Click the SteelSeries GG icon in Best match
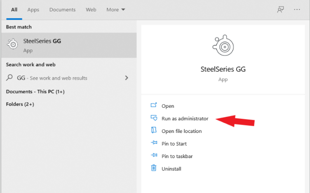Image resolution: width=310 pixels, height=193 pixels. coord(13,45)
